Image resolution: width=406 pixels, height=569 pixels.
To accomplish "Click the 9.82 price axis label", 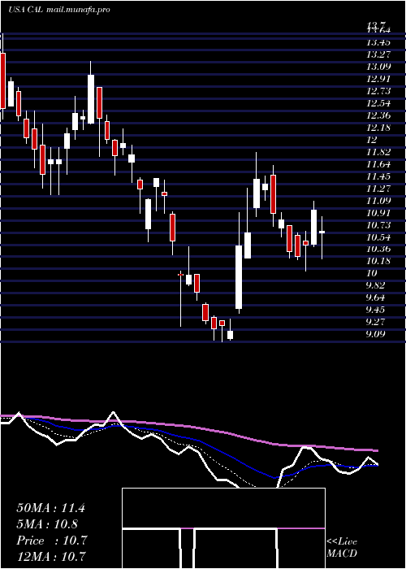I will tap(375, 285).
